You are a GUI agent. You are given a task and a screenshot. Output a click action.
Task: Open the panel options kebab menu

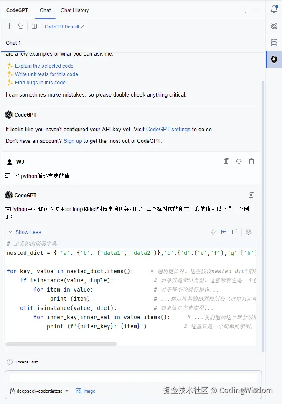(x=246, y=10)
